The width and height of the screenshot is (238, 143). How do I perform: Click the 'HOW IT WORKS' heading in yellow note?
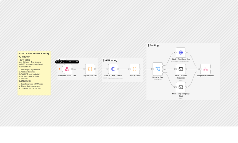[x=24, y=60]
